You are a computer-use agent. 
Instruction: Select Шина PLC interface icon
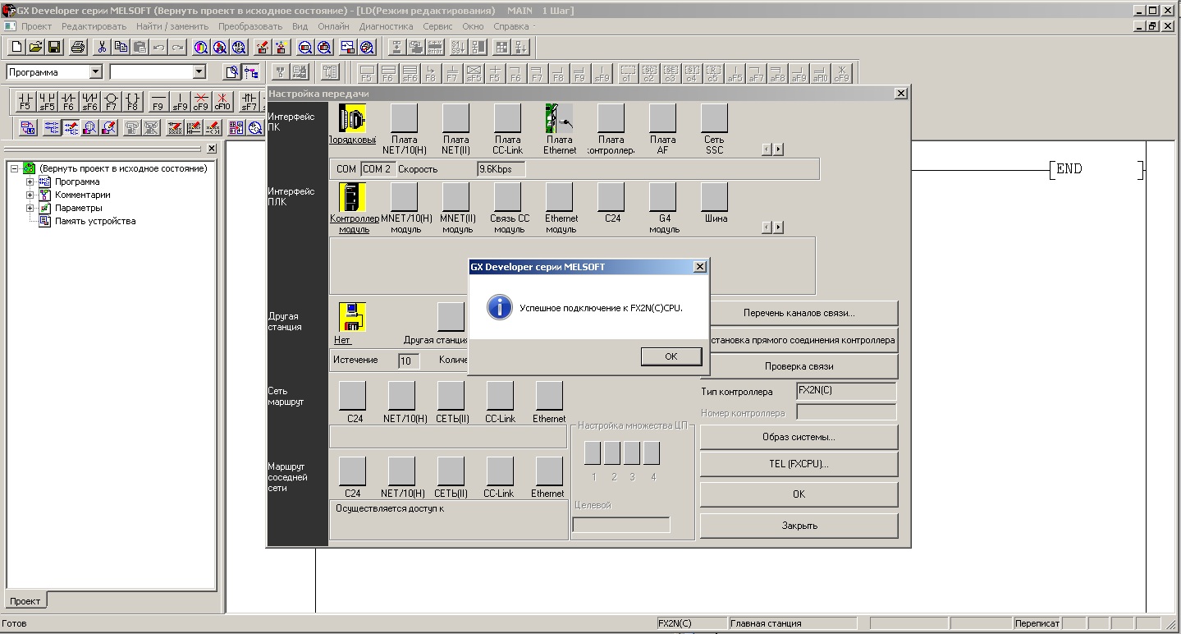coord(715,197)
